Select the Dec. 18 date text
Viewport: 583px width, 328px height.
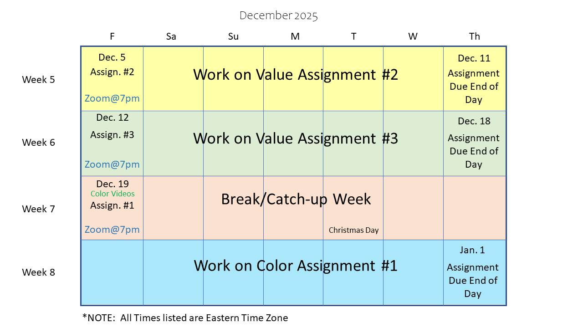(474, 121)
